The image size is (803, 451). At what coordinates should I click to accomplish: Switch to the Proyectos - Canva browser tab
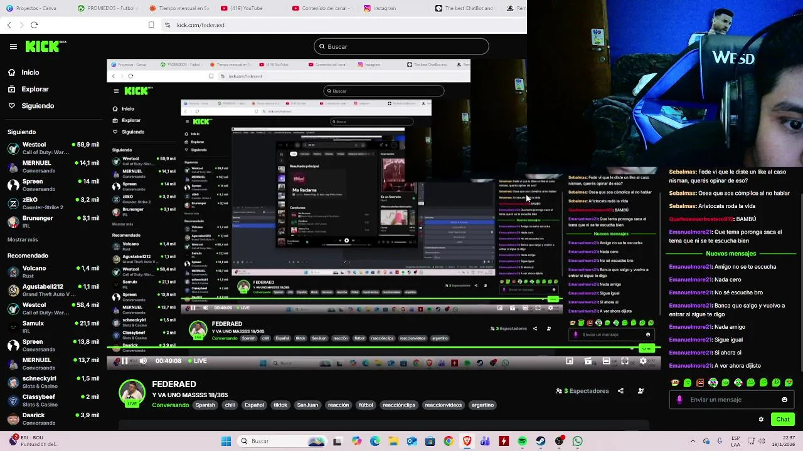pos(31,8)
